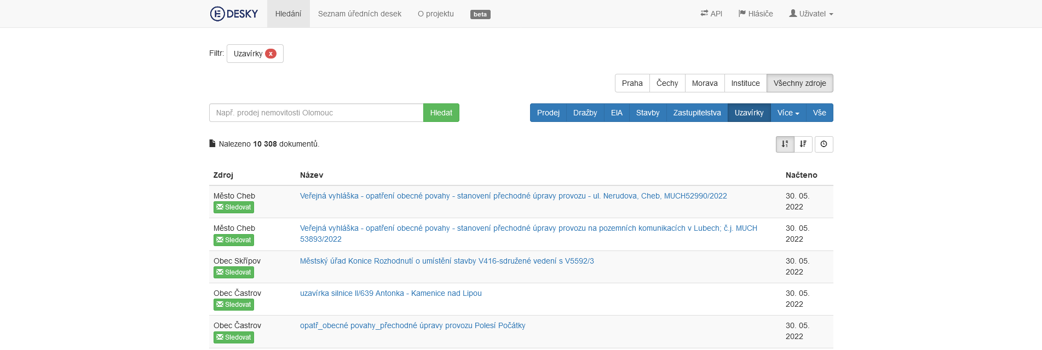1042x350 pixels.
Task: Go to O projektu page
Action: 435,14
